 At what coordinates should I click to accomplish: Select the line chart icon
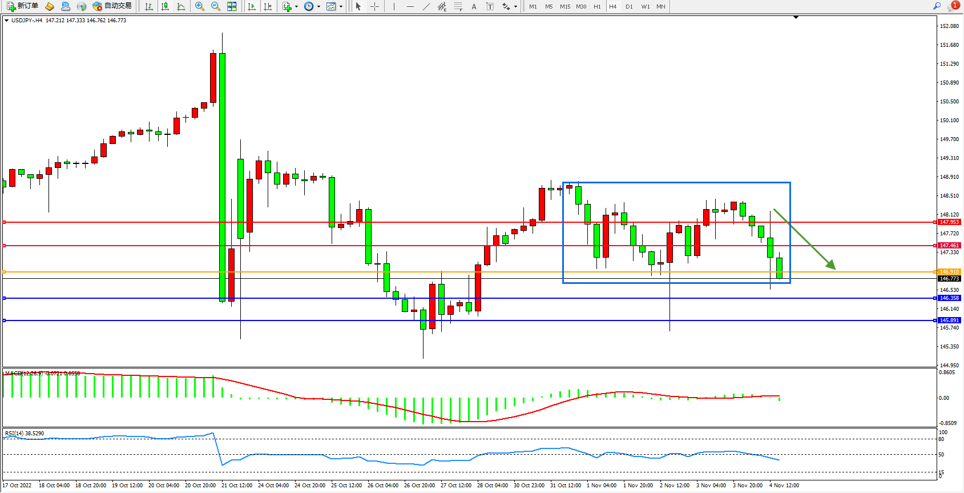tap(181, 6)
